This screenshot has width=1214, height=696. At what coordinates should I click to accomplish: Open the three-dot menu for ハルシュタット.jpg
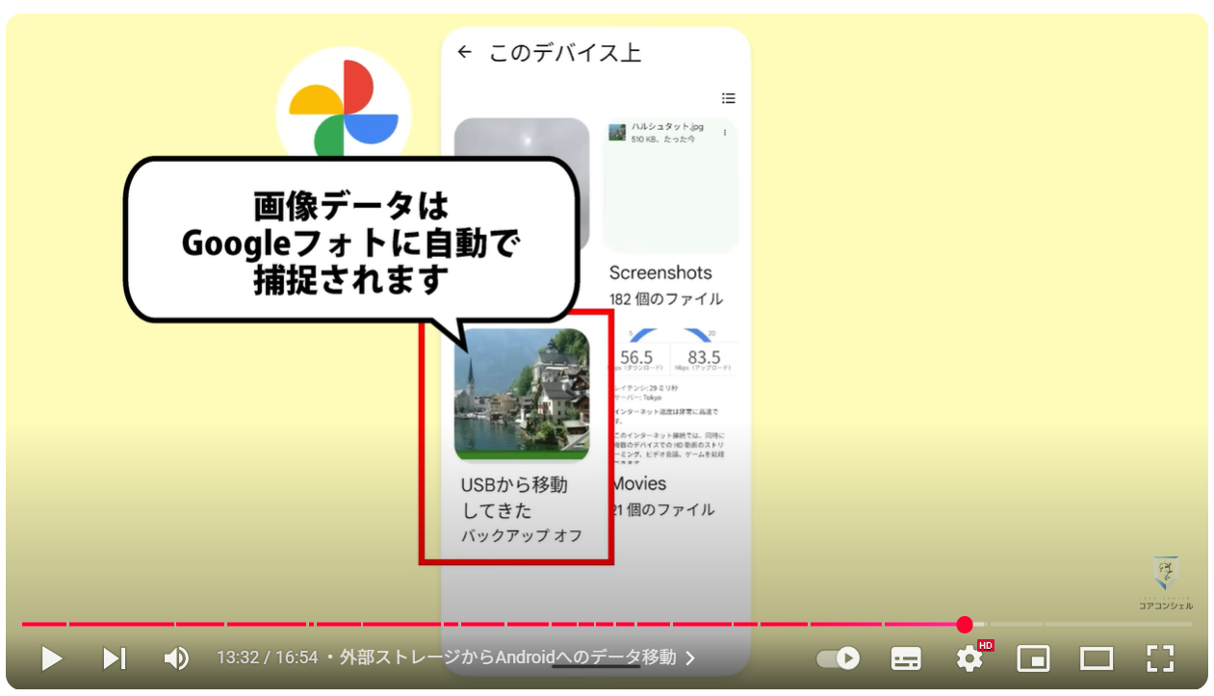tap(725, 133)
